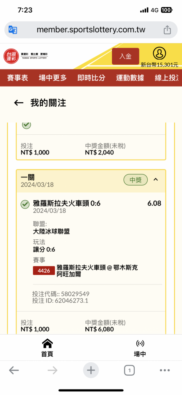Switch to the 即時比分 tab
Viewport: 182px width, 395px height.
[x=91, y=78]
